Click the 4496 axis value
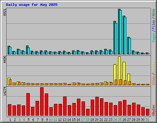This screenshot has height=123, width=157. tap(5, 60)
